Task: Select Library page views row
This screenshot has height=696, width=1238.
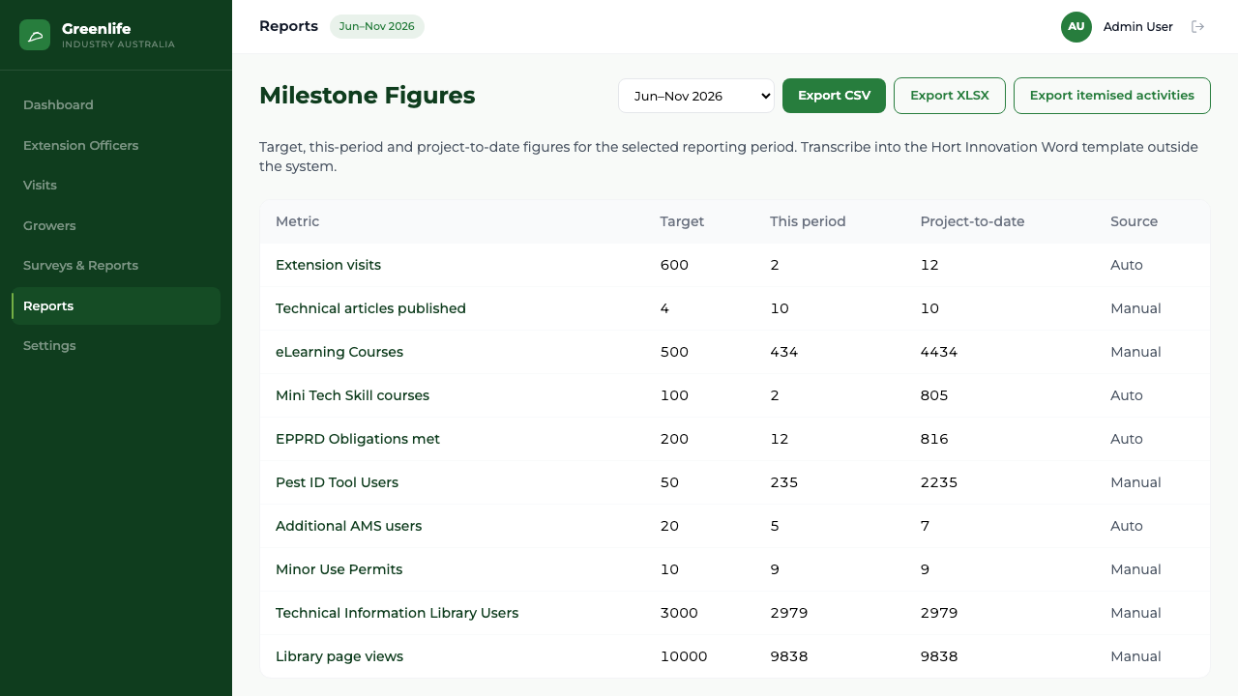Action: click(x=735, y=656)
